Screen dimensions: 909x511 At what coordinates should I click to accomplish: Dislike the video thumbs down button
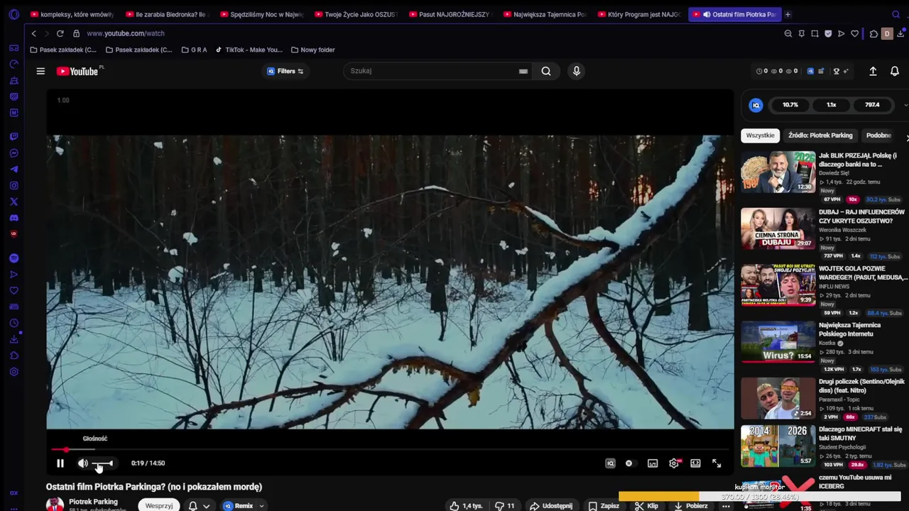pyautogui.click(x=505, y=506)
